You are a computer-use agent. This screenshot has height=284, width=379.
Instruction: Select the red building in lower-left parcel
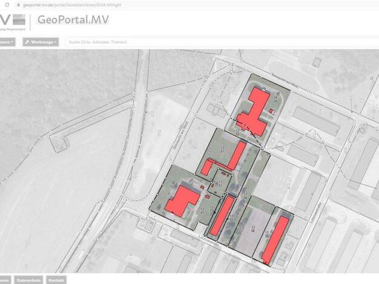point(182,200)
